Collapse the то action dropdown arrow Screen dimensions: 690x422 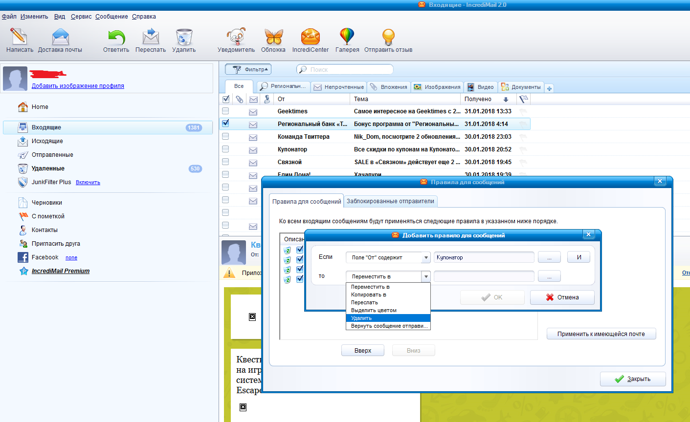426,276
